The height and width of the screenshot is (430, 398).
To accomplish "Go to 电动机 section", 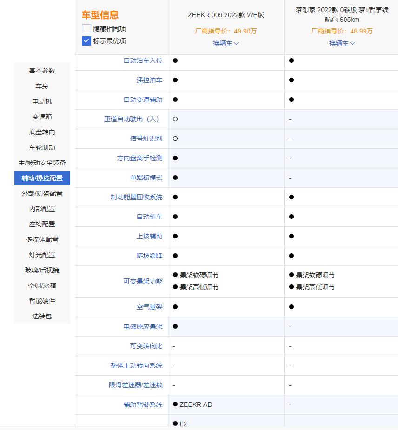I will (42, 101).
